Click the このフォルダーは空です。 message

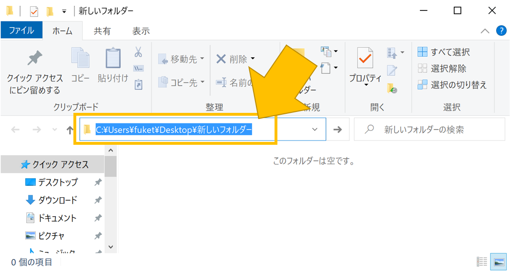[314, 161]
